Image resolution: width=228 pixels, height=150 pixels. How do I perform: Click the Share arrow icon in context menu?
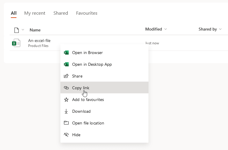pyautogui.click(x=66, y=76)
